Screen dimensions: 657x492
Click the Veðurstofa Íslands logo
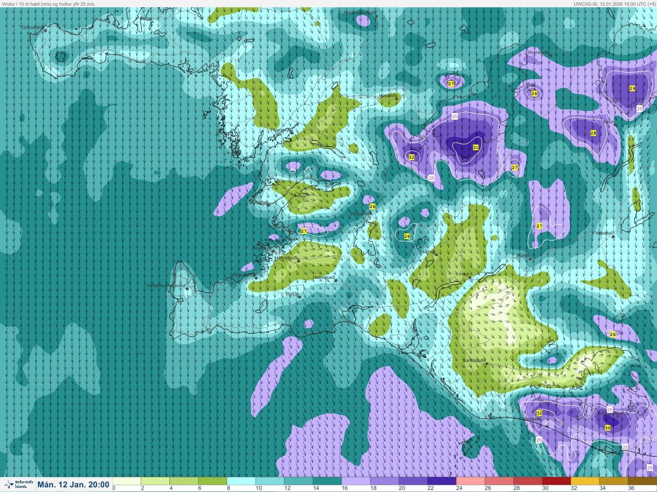18,484
